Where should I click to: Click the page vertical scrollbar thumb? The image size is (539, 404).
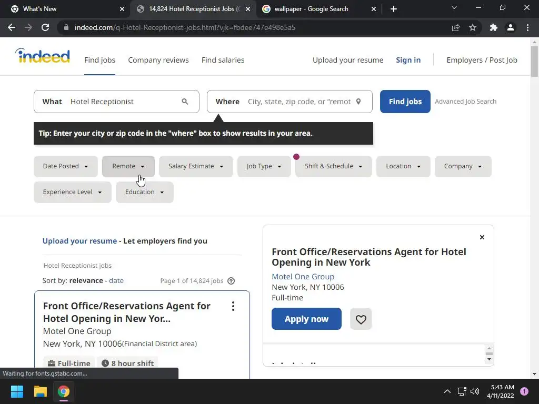[535, 62]
